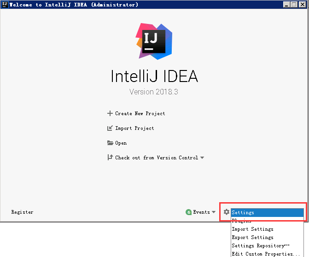Screen dimensions: 309x257
Task: Expand the Events dropdown arrow
Action: [214, 212]
